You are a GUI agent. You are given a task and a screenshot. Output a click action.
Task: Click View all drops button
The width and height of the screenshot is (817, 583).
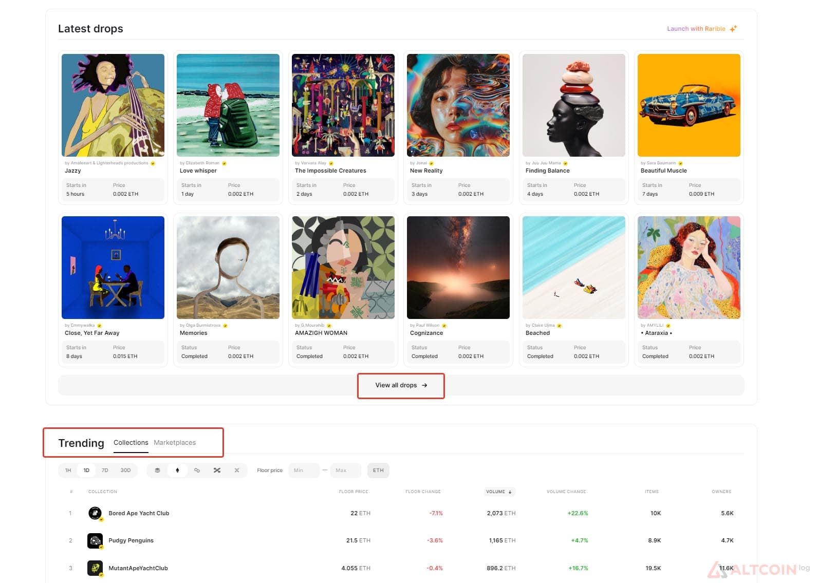[401, 385]
